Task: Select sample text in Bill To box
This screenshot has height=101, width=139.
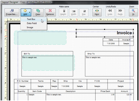Action: coord(29,58)
